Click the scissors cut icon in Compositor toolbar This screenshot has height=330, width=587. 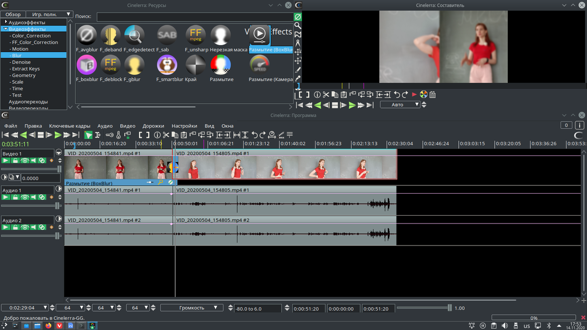[326, 94]
